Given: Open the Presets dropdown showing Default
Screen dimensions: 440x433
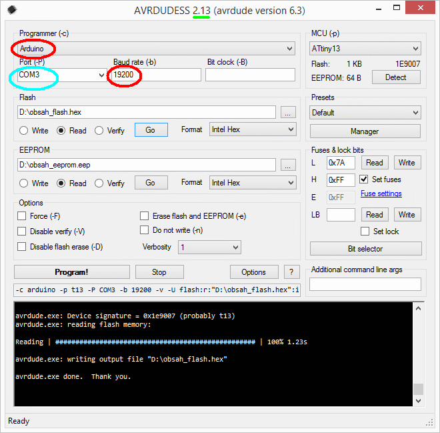Looking at the screenshot, I should [365, 113].
